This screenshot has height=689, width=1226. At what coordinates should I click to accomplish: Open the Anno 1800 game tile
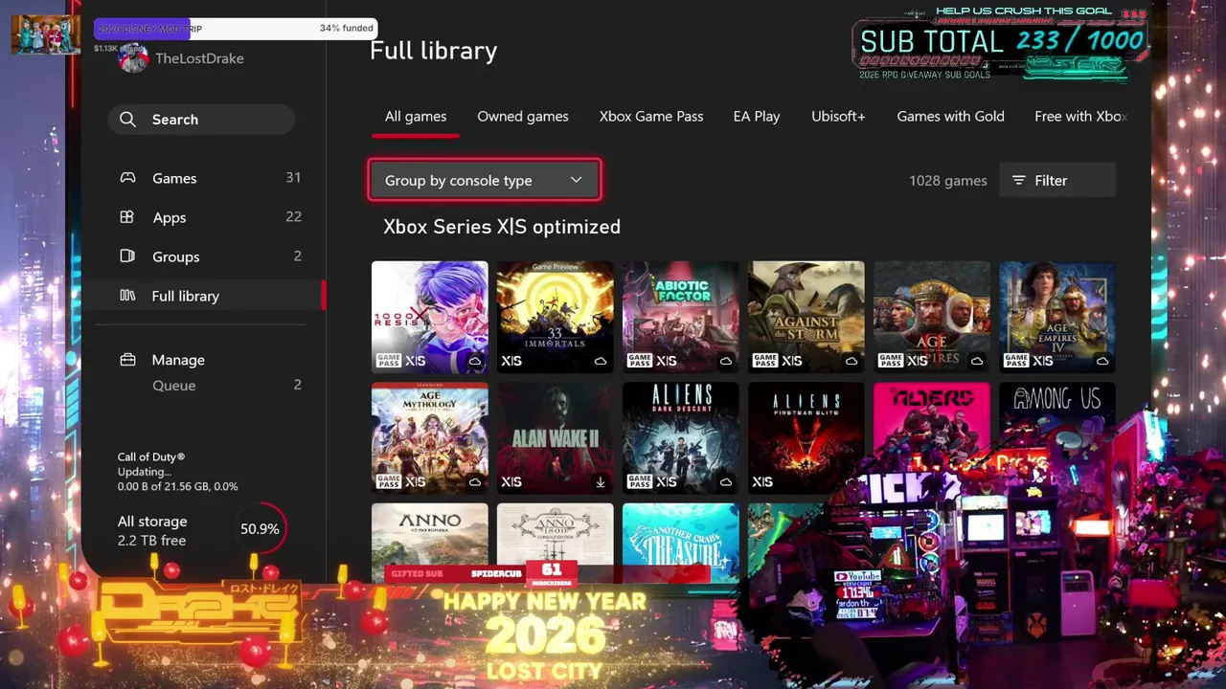[556, 536]
